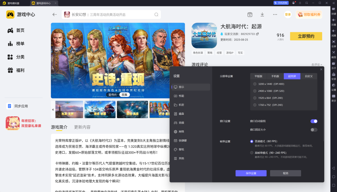
Task: Open the user account icon in title bar
Action: [293, 3]
